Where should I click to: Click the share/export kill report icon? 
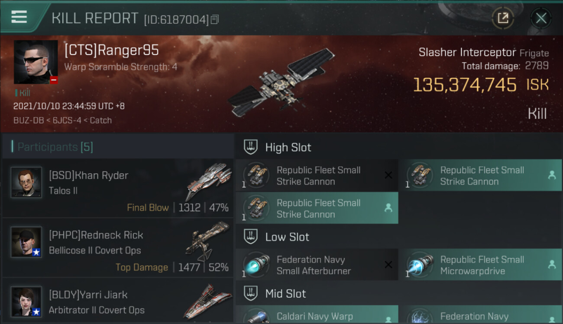pos(502,18)
